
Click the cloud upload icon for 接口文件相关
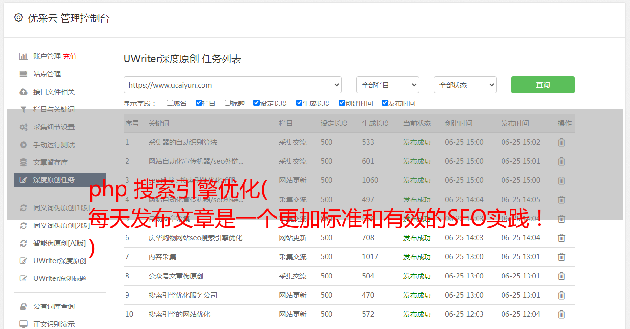pos(23,92)
